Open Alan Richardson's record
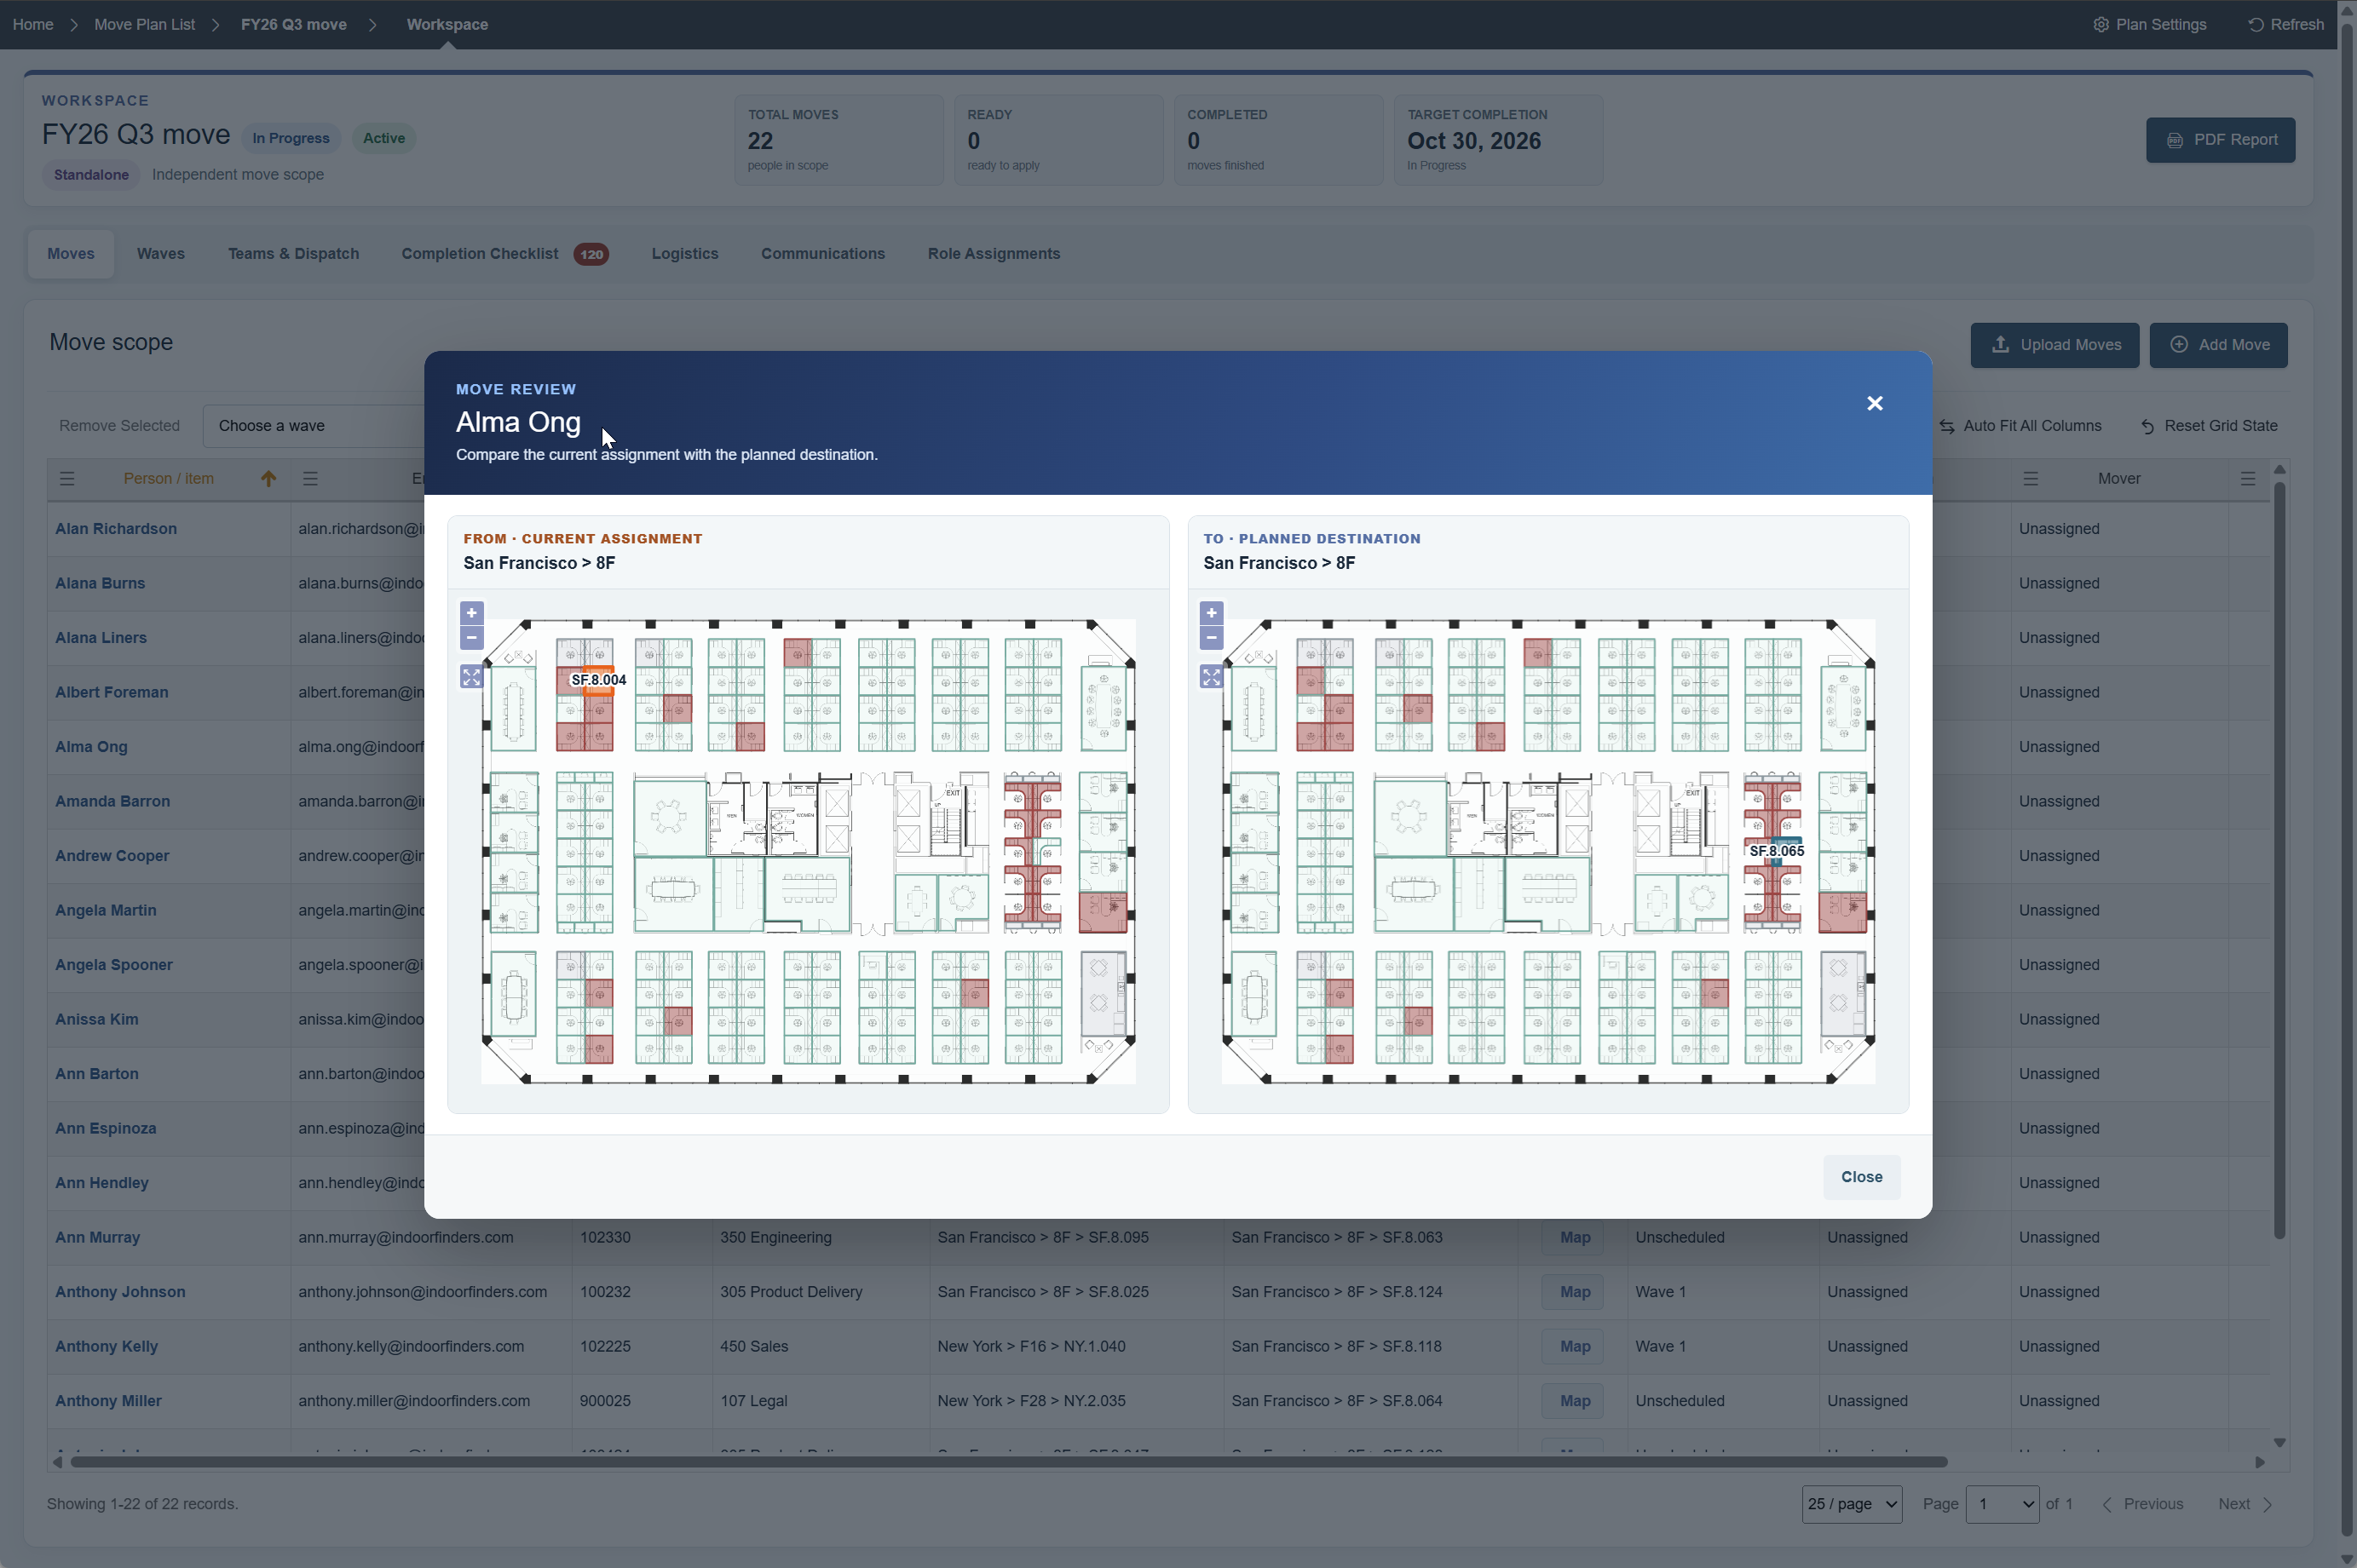 point(116,529)
